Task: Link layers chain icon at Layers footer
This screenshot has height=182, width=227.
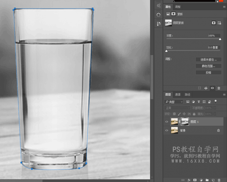Action: [183, 180]
